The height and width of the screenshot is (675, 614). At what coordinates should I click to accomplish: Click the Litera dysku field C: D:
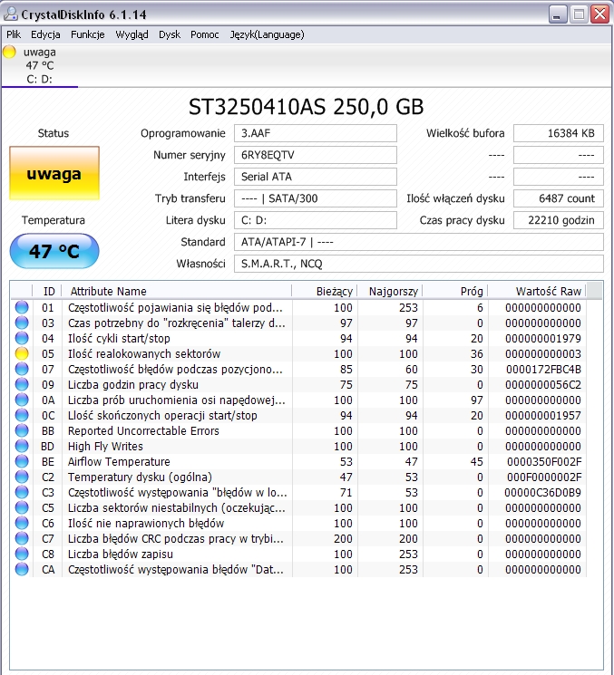(x=316, y=220)
